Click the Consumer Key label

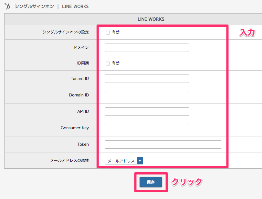point(75,128)
